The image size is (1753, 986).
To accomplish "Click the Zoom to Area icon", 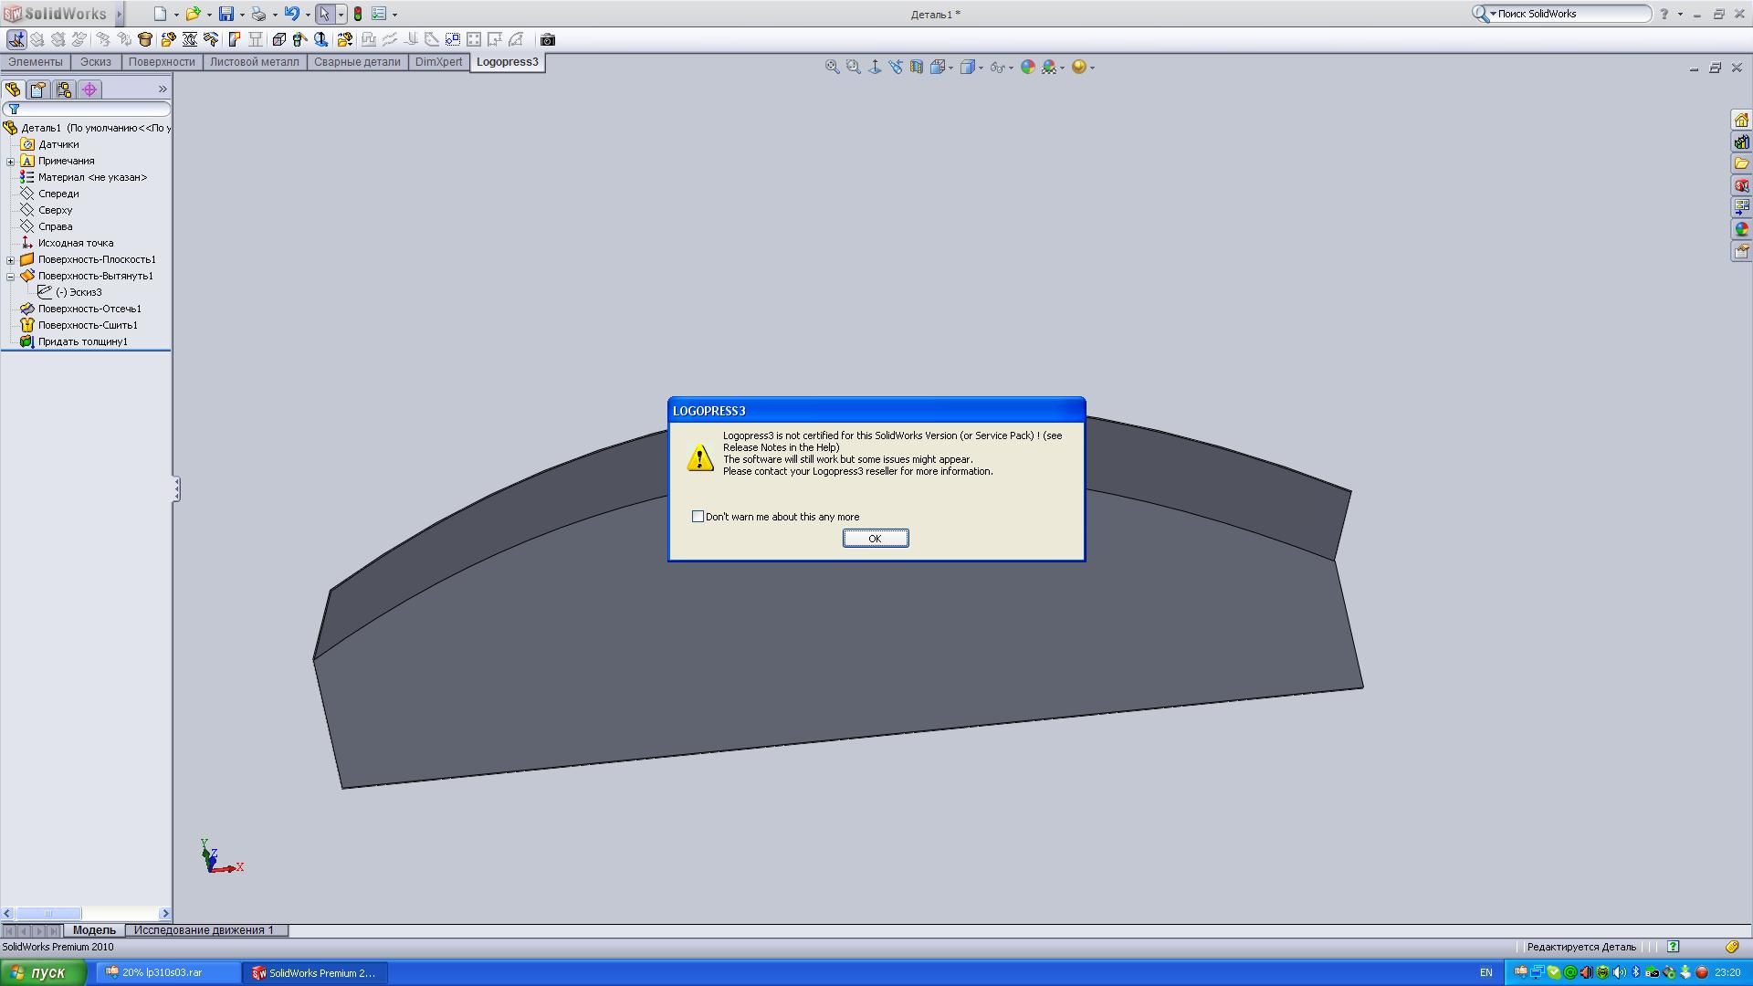I will click(853, 67).
